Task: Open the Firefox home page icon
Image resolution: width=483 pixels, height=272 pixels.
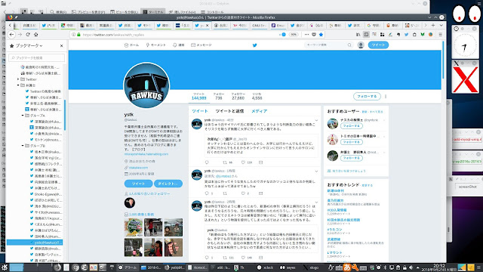Action: click(35, 35)
